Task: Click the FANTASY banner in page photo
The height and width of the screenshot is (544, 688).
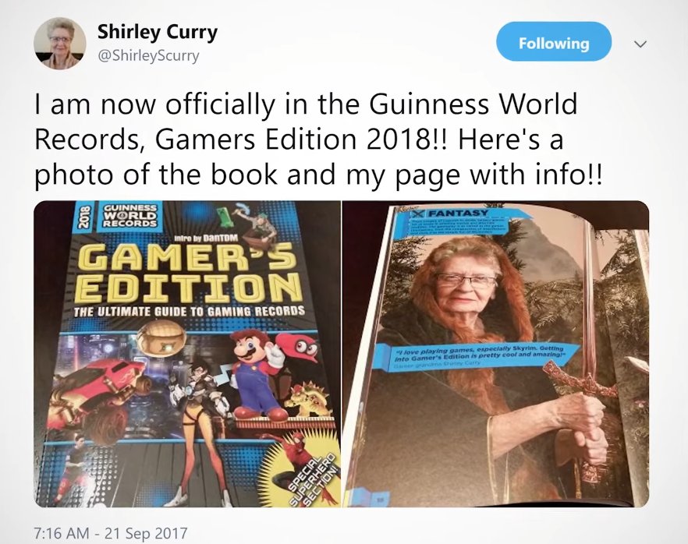Action: (456, 214)
